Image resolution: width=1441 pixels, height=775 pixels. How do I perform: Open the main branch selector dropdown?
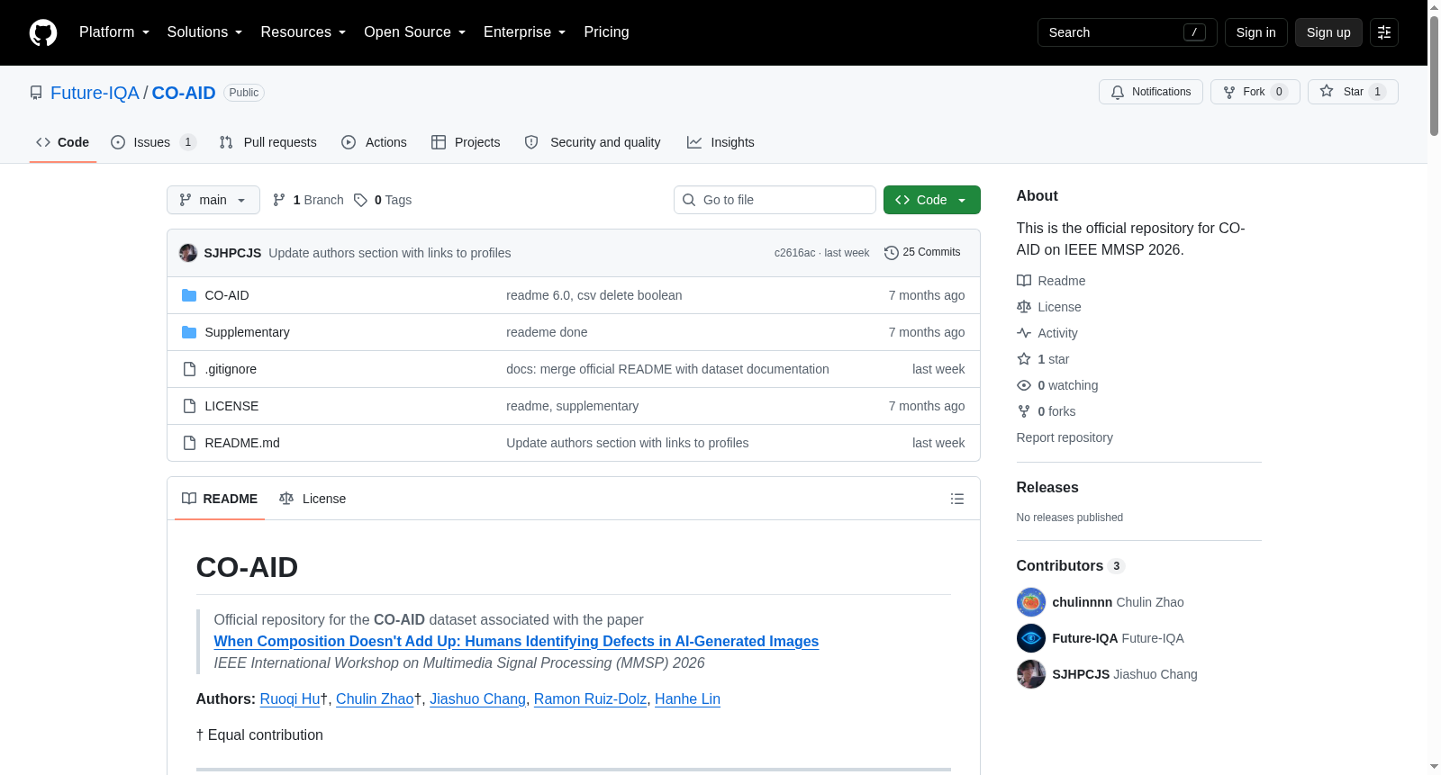(x=213, y=200)
